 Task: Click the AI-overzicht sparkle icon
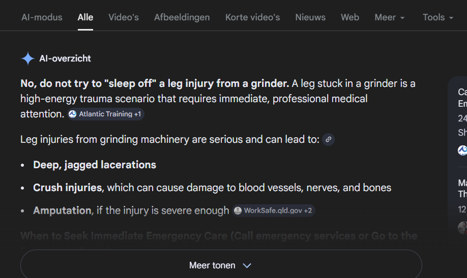pos(27,58)
